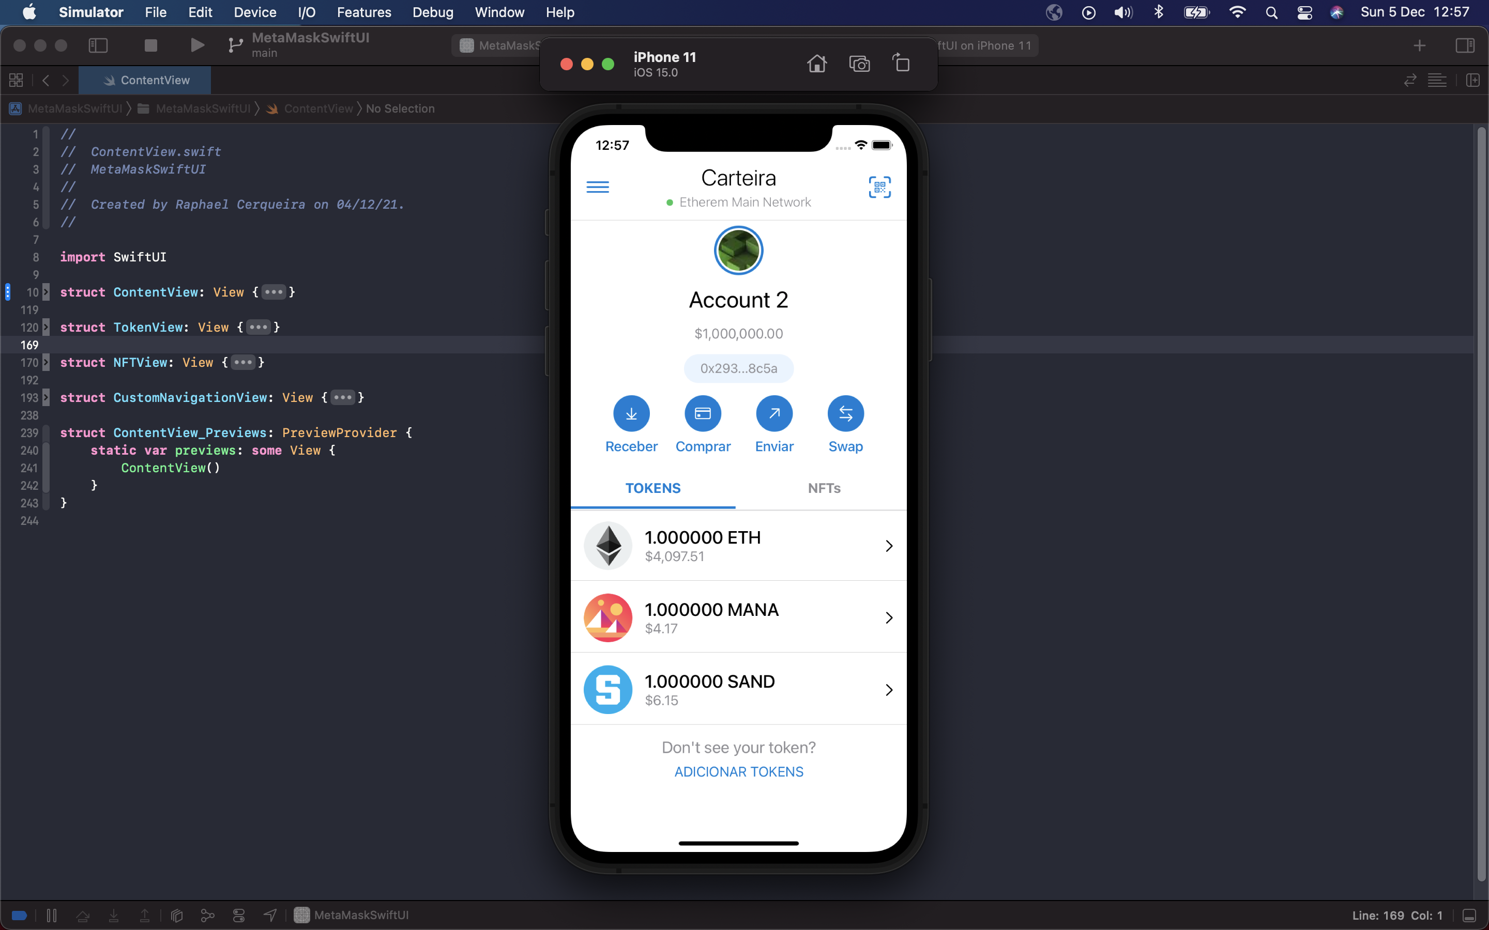This screenshot has height=930, width=1489.
Task: Copy the 0x293...8c5a wallet address
Action: coord(738,368)
